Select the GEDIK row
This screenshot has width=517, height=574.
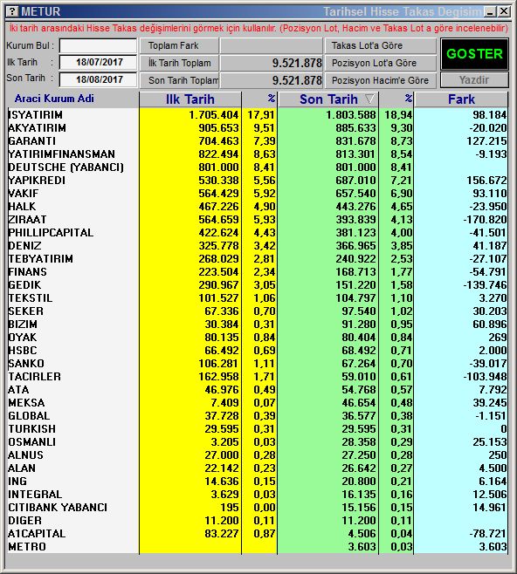tap(258, 285)
